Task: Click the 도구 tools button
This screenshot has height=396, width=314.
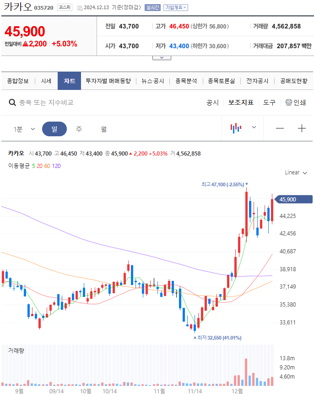Action: [x=269, y=102]
